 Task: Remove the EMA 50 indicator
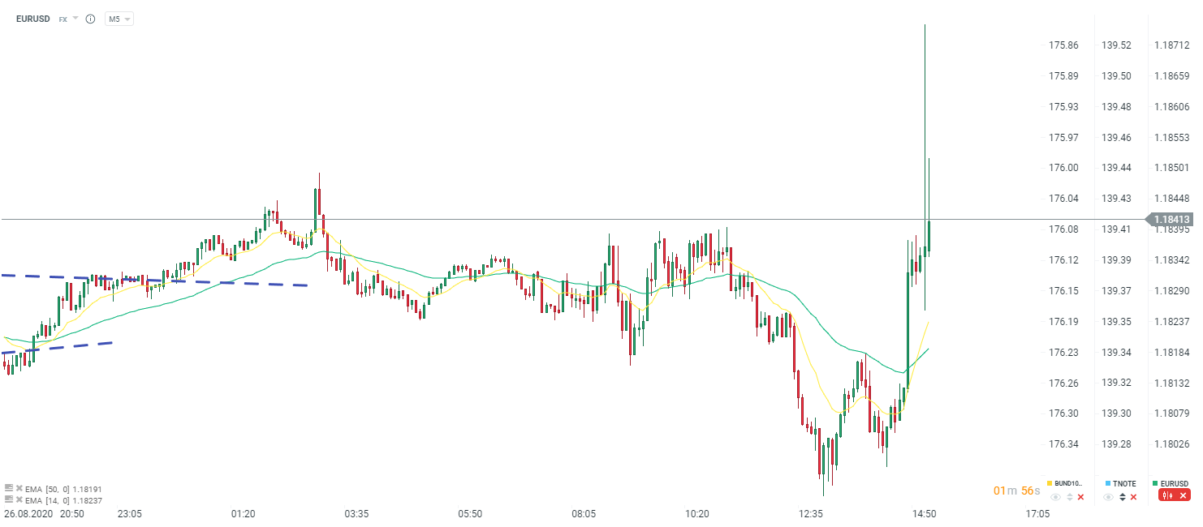(x=19, y=489)
